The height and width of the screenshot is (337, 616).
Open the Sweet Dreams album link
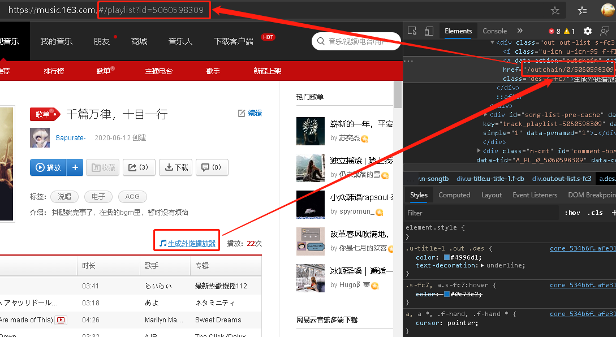218,320
